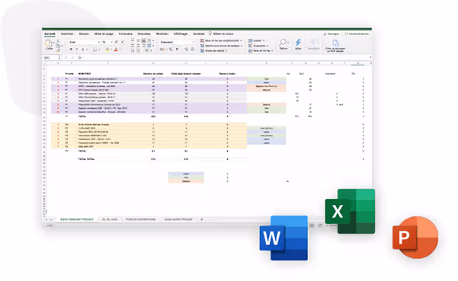Click the Word application icon

[283, 238]
